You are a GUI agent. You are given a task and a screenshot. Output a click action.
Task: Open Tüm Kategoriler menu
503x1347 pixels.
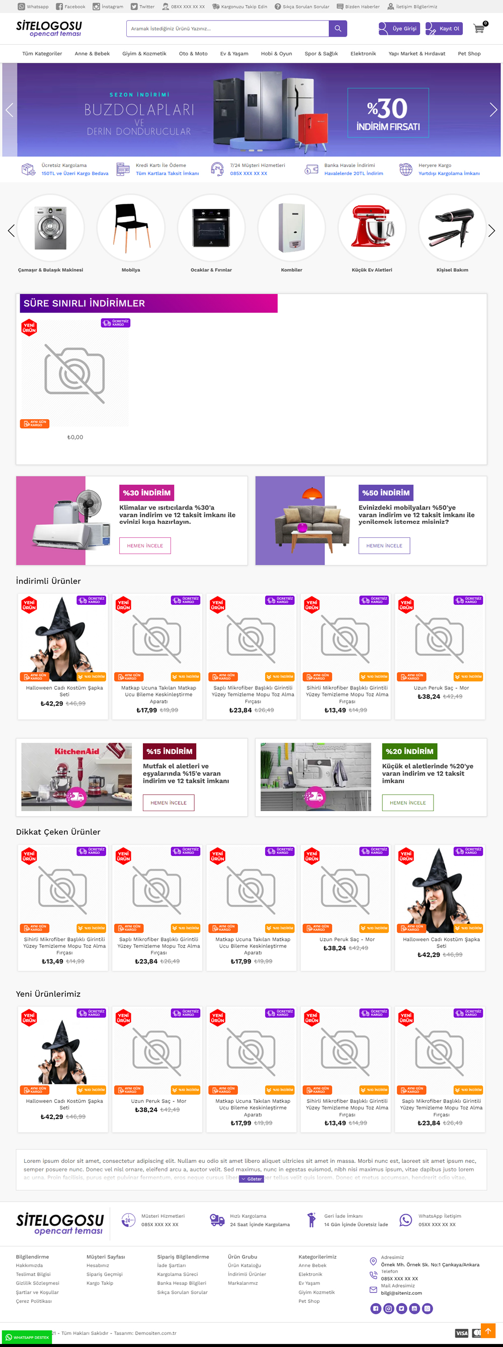(42, 53)
